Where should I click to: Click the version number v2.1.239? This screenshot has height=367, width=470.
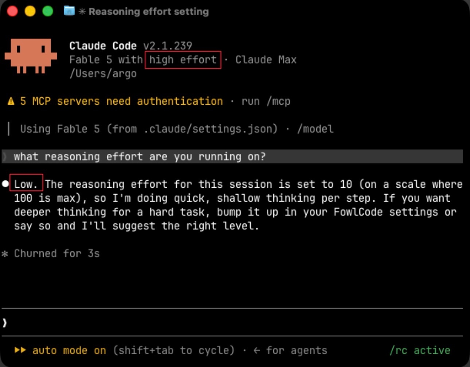click(x=168, y=46)
